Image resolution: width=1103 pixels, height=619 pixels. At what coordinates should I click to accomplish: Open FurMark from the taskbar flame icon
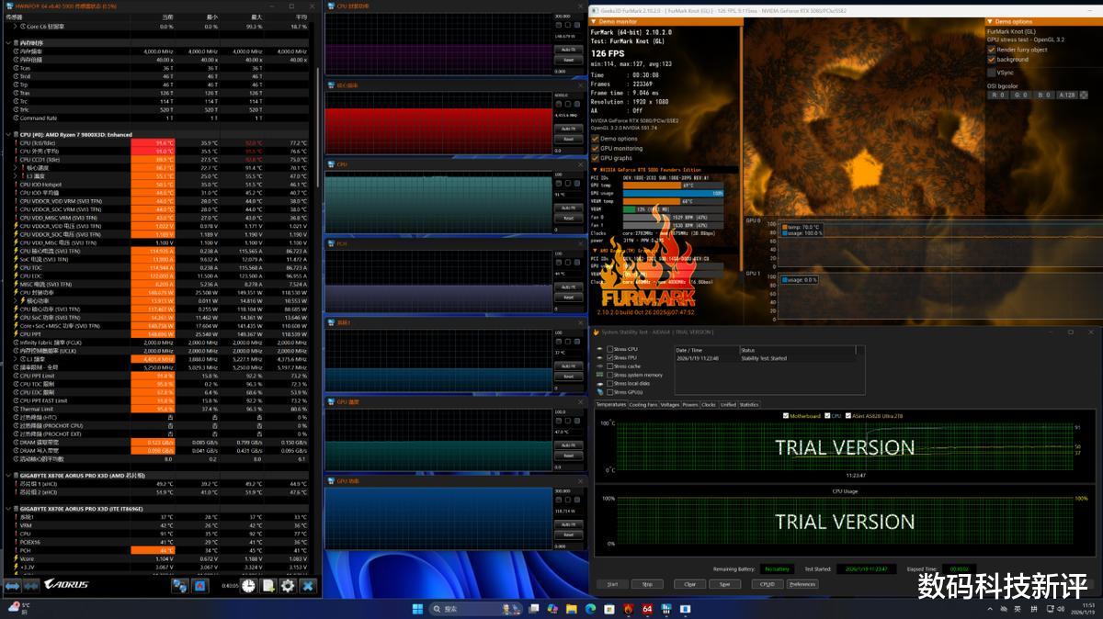(x=628, y=609)
